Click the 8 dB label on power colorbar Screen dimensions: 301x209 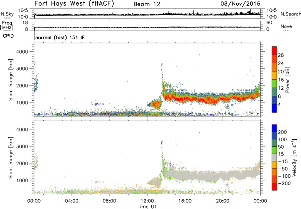280,97
